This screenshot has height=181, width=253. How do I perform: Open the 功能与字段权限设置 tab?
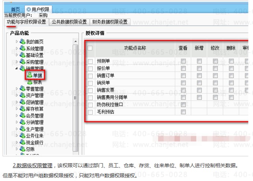tap(26, 22)
